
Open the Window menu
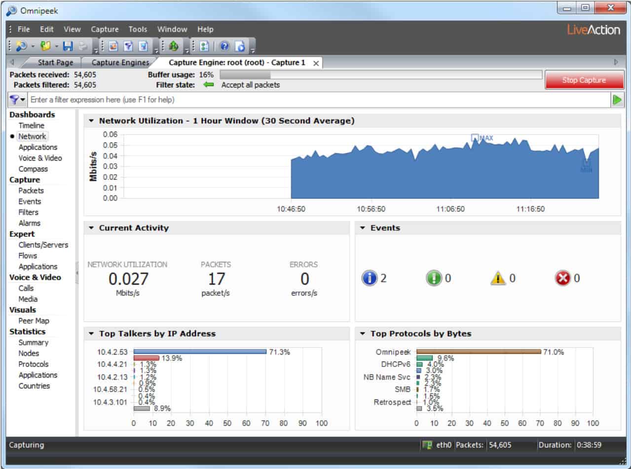172,29
